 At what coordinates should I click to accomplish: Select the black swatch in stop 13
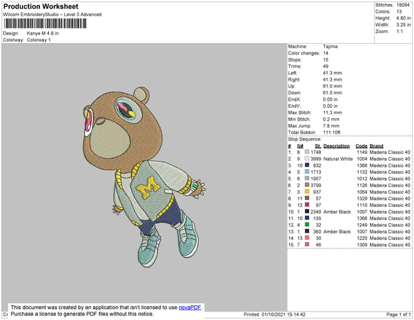click(307, 231)
